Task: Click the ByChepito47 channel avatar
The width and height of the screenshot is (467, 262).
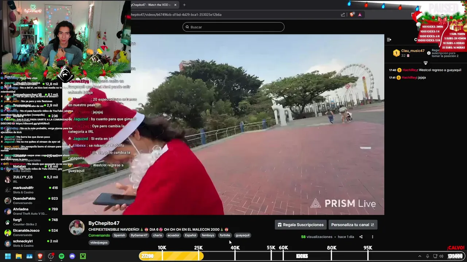Action: (77, 227)
